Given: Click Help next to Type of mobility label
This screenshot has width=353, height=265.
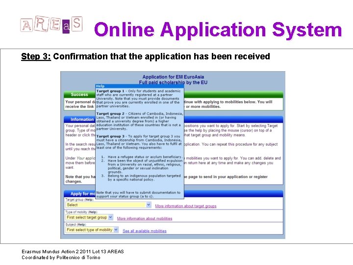Looking at the screenshot, I should (93, 212).
